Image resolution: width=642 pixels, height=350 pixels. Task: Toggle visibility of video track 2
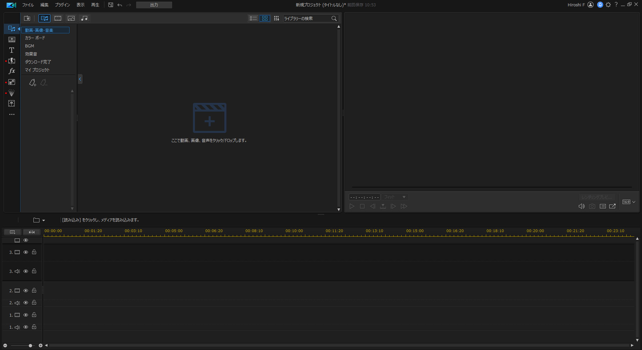coord(26,291)
